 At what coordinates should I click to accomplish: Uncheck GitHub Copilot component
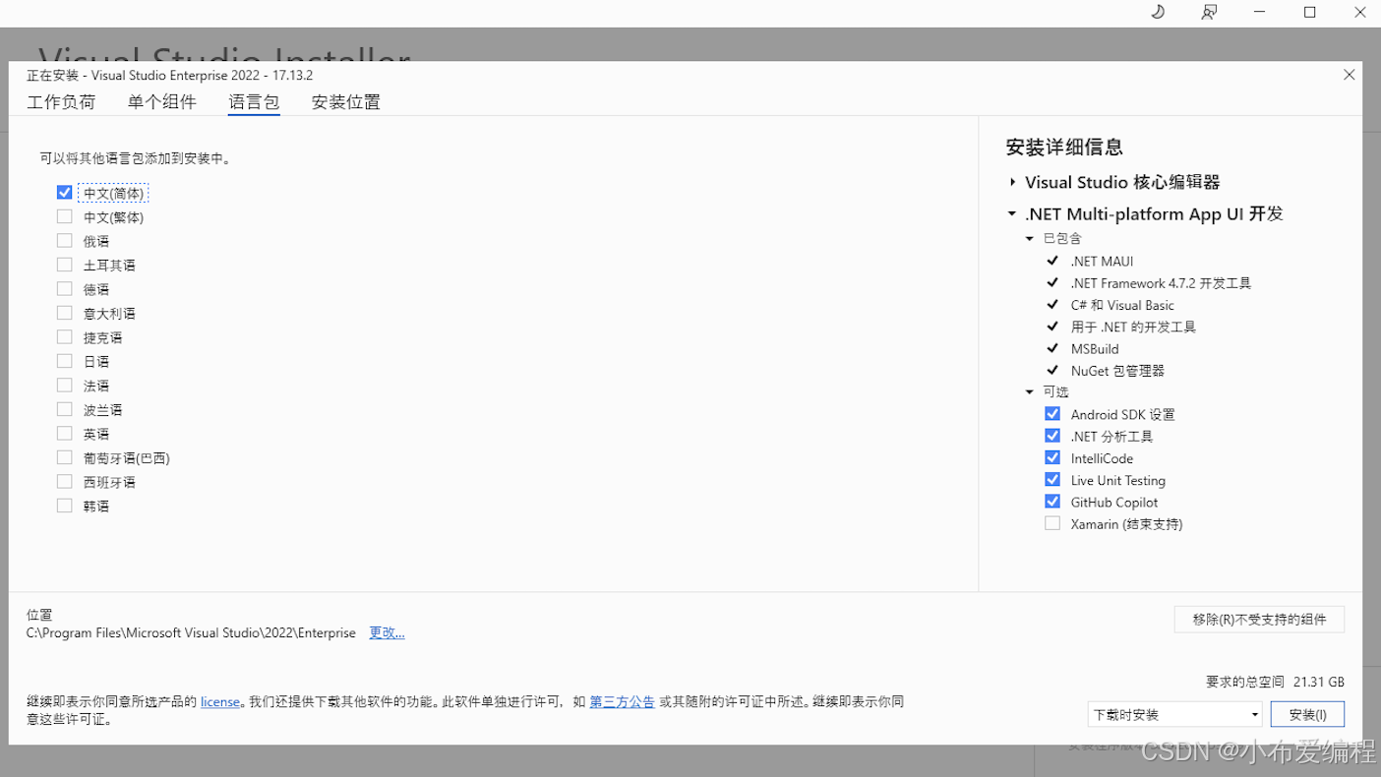(x=1052, y=502)
